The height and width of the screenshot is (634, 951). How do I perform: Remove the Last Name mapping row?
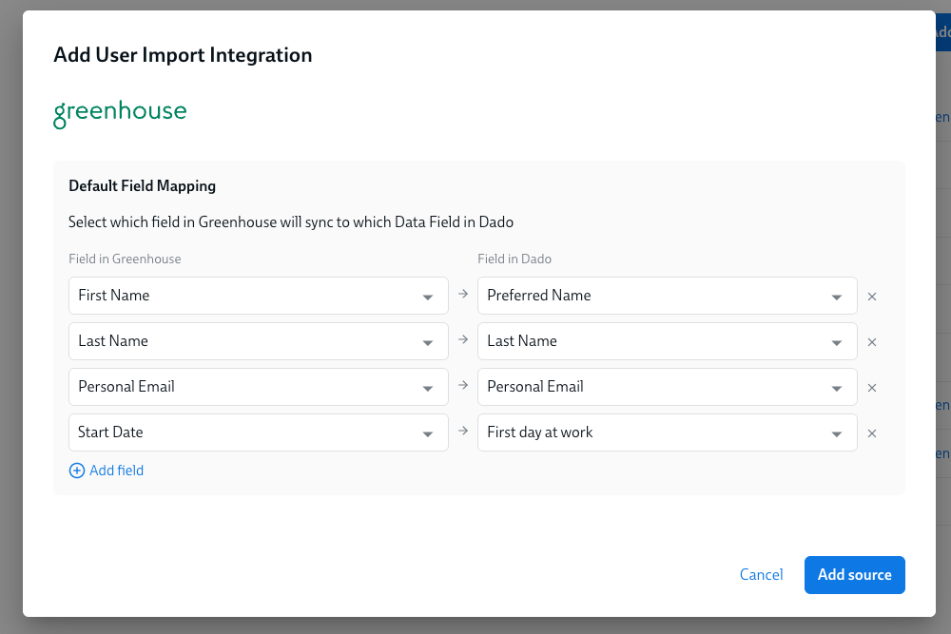pos(871,342)
